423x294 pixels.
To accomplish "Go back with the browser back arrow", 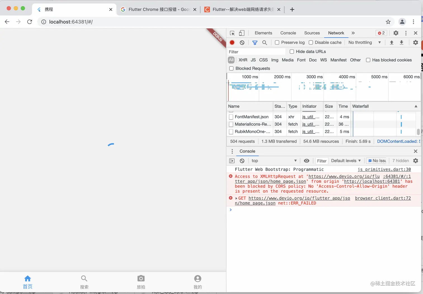I will 7,22.
